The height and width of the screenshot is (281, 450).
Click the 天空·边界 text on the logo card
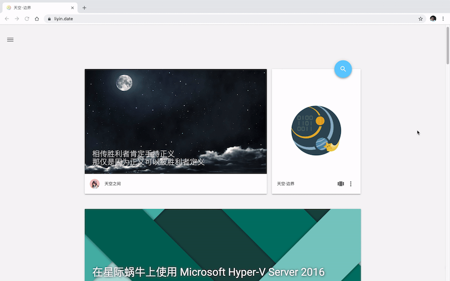(x=286, y=184)
